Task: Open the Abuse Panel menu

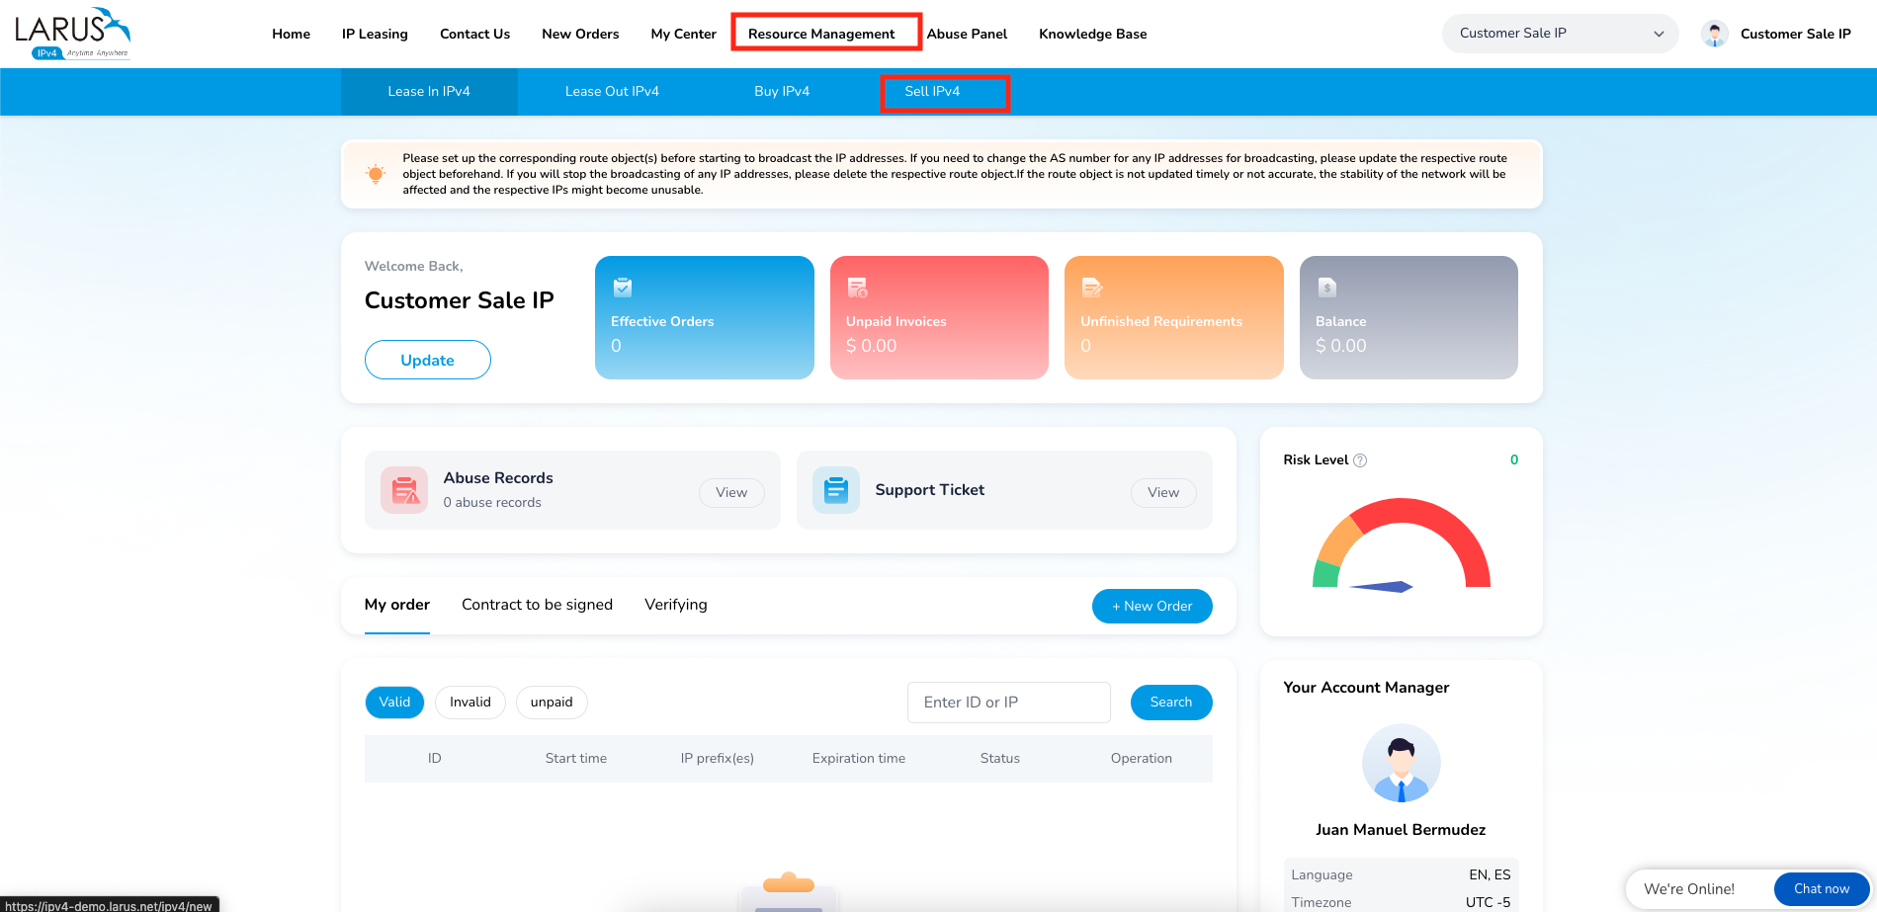Action: pos(967,34)
